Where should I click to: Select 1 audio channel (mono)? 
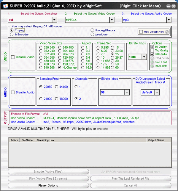76,87
